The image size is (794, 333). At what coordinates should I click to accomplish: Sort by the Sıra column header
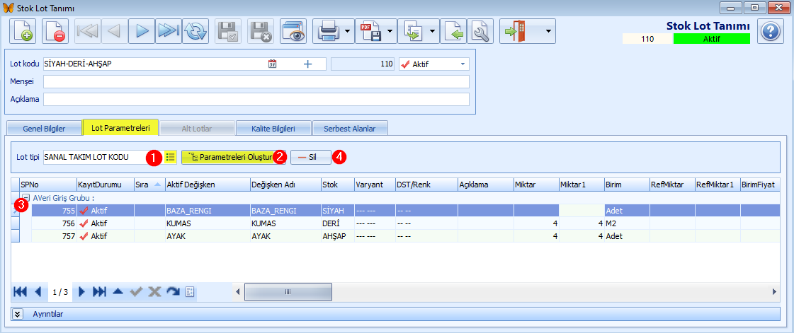[x=149, y=185]
